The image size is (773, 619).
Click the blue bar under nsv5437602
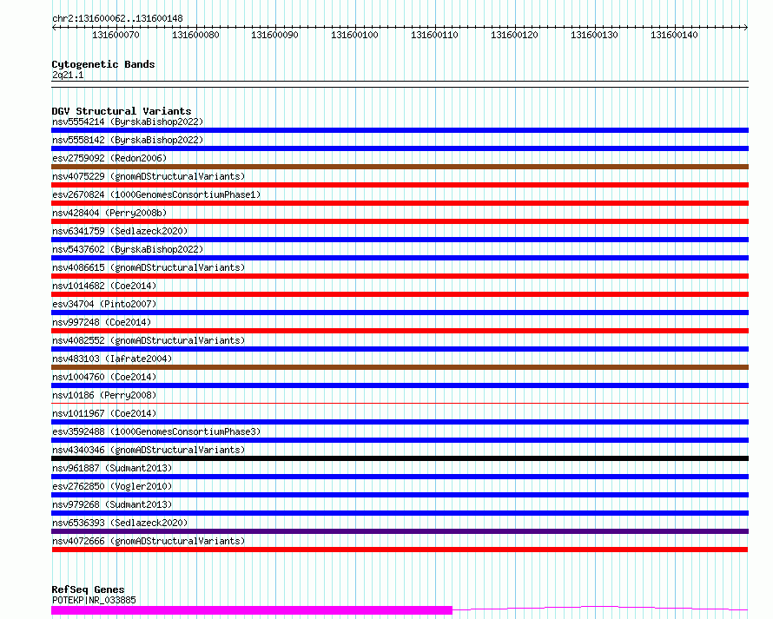click(400, 258)
